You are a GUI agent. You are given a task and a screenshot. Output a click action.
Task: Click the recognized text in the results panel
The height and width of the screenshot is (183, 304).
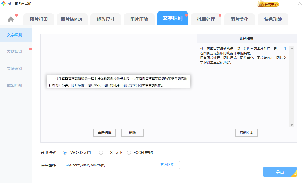point(243,55)
